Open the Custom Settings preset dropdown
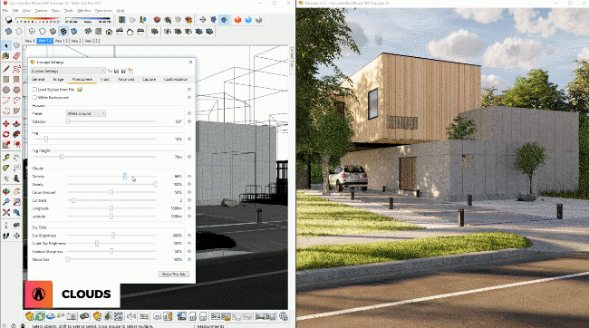 coord(68,71)
